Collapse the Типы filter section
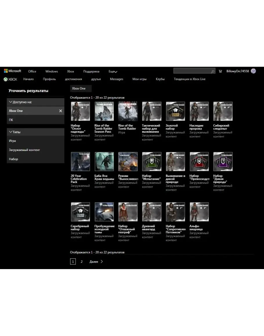This screenshot has height=336, width=264. coord(11,132)
